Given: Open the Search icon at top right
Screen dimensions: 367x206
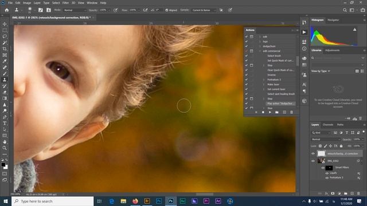Looking at the screenshot, I should (x=345, y=10).
